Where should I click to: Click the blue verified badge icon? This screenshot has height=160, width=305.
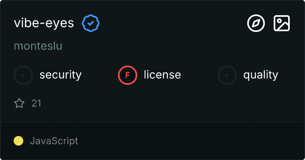point(91,23)
